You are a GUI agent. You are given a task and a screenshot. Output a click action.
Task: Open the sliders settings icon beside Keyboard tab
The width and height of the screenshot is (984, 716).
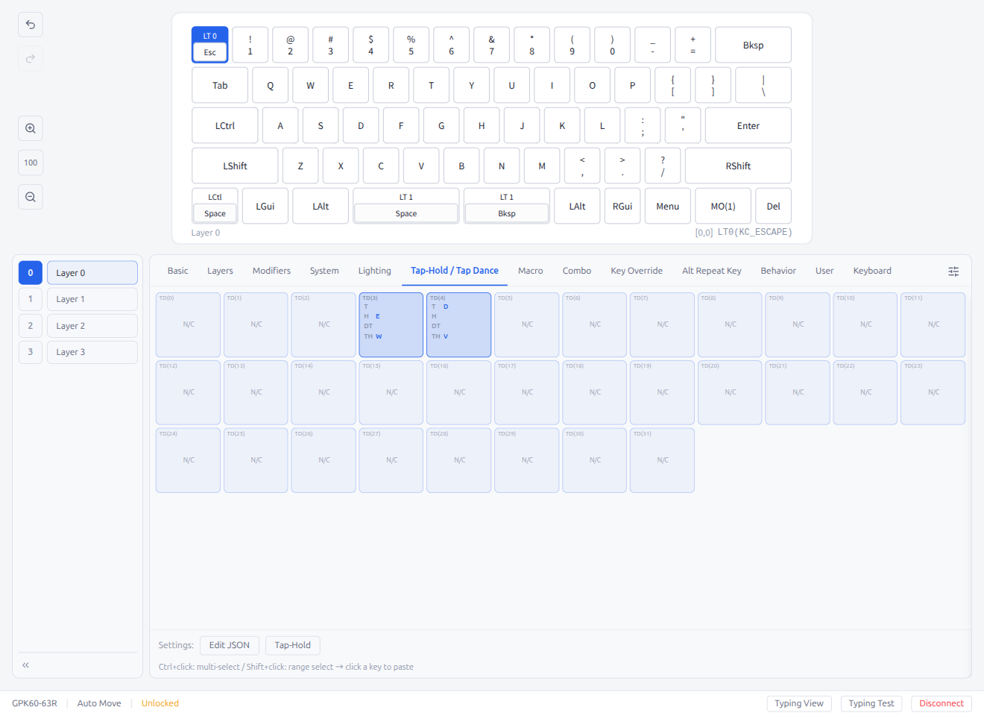953,271
